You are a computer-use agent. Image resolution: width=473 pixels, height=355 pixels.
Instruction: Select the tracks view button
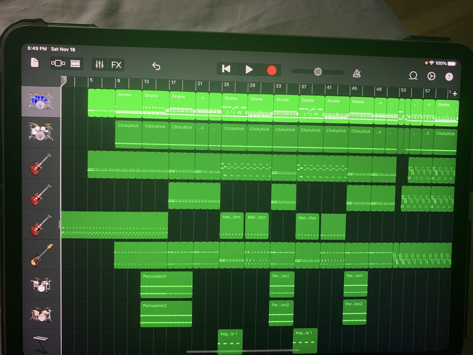click(x=75, y=64)
